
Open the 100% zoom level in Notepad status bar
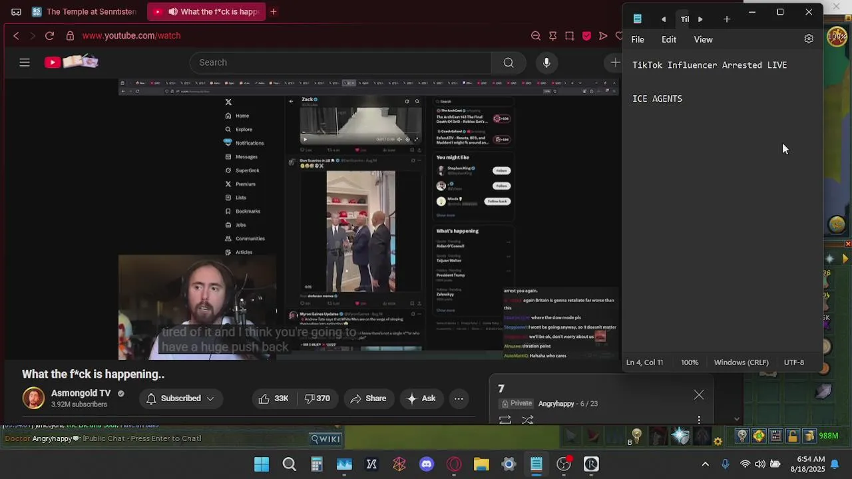click(x=690, y=363)
